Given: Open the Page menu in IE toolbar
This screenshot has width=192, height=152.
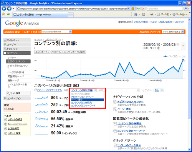Looking at the screenshot, I should click(164, 15).
